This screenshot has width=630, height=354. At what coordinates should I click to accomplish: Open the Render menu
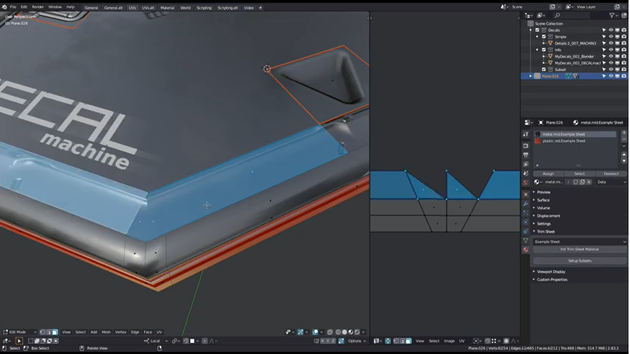coord(38,7)
